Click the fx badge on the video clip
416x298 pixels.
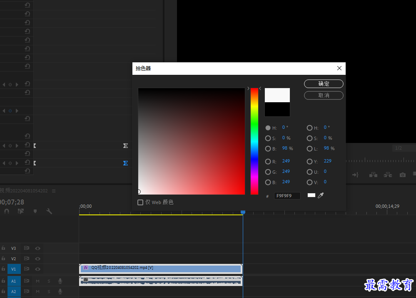86,268
